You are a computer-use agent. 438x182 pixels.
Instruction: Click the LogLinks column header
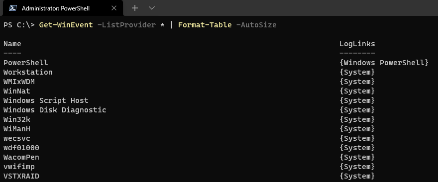pos(357,44)
